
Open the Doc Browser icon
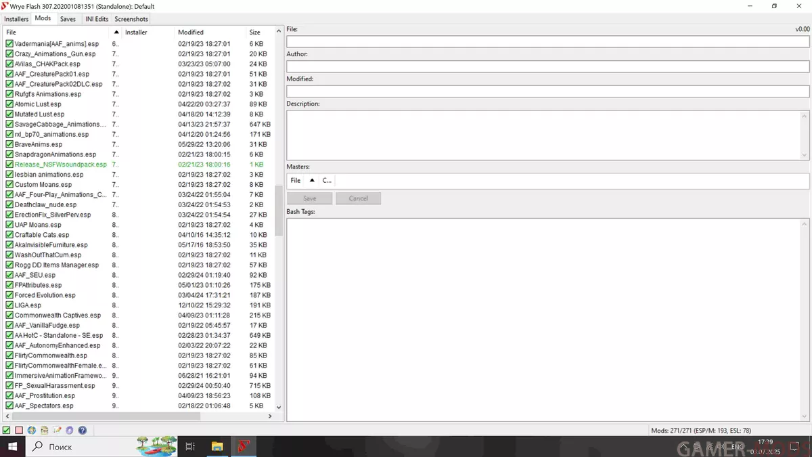[44, 430]
